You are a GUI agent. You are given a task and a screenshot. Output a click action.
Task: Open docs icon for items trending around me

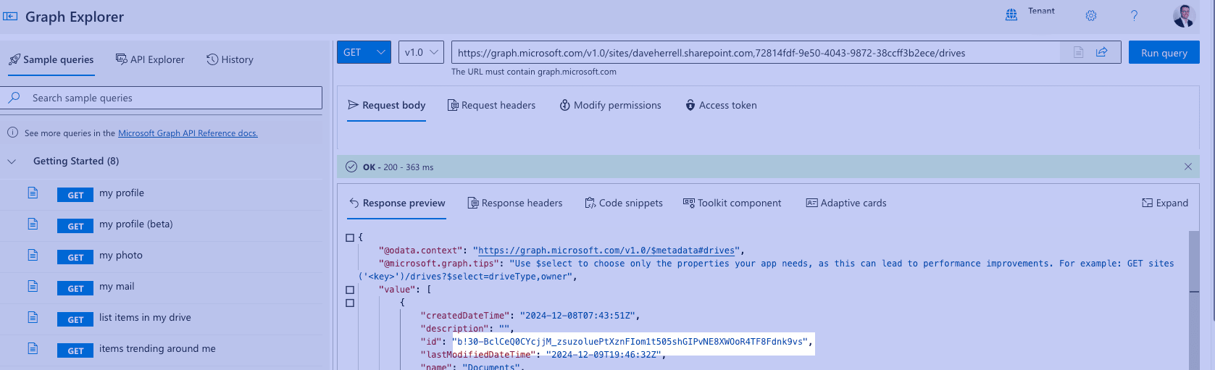(x=33, y=348)
